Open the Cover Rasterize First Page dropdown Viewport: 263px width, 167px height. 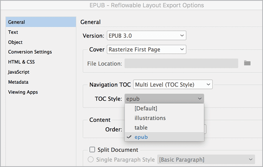pos(146,50)
